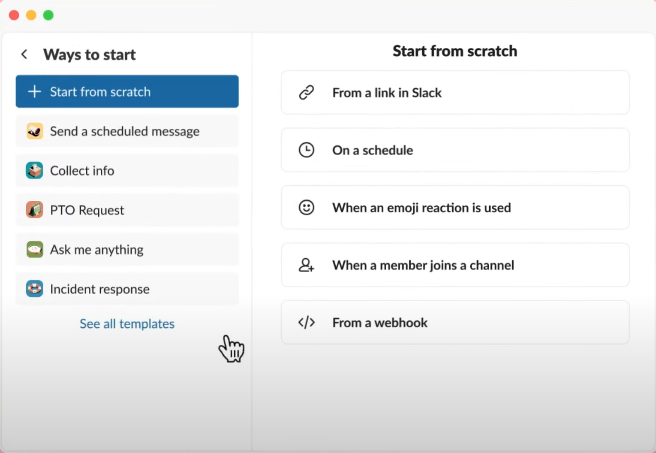Choose When a member joins a channel
This screenshot has width=656, height=453.
tap(454, 265)
